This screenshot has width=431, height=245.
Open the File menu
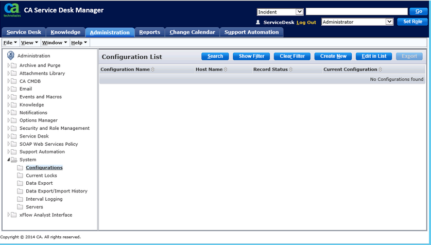10,43
